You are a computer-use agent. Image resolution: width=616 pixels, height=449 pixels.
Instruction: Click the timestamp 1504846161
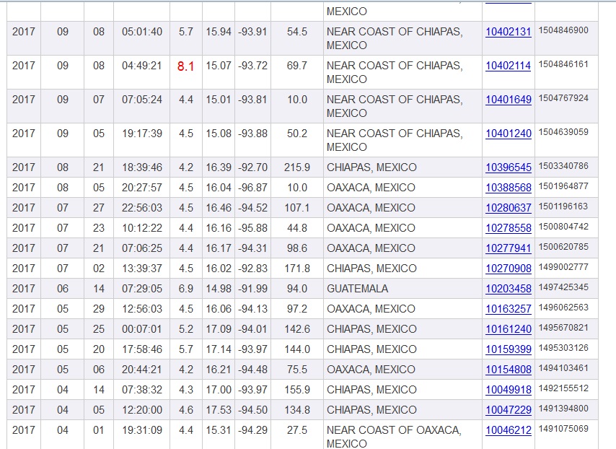(563, 64)
